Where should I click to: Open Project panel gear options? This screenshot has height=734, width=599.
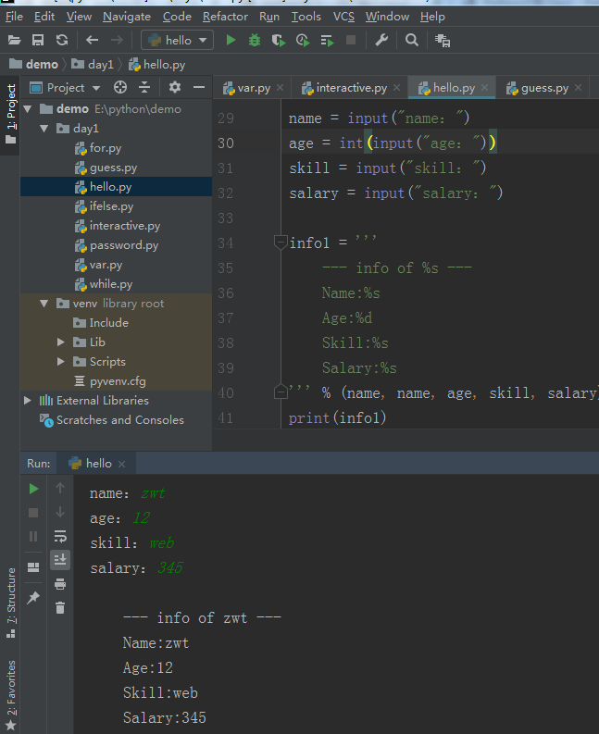point(175,88)
